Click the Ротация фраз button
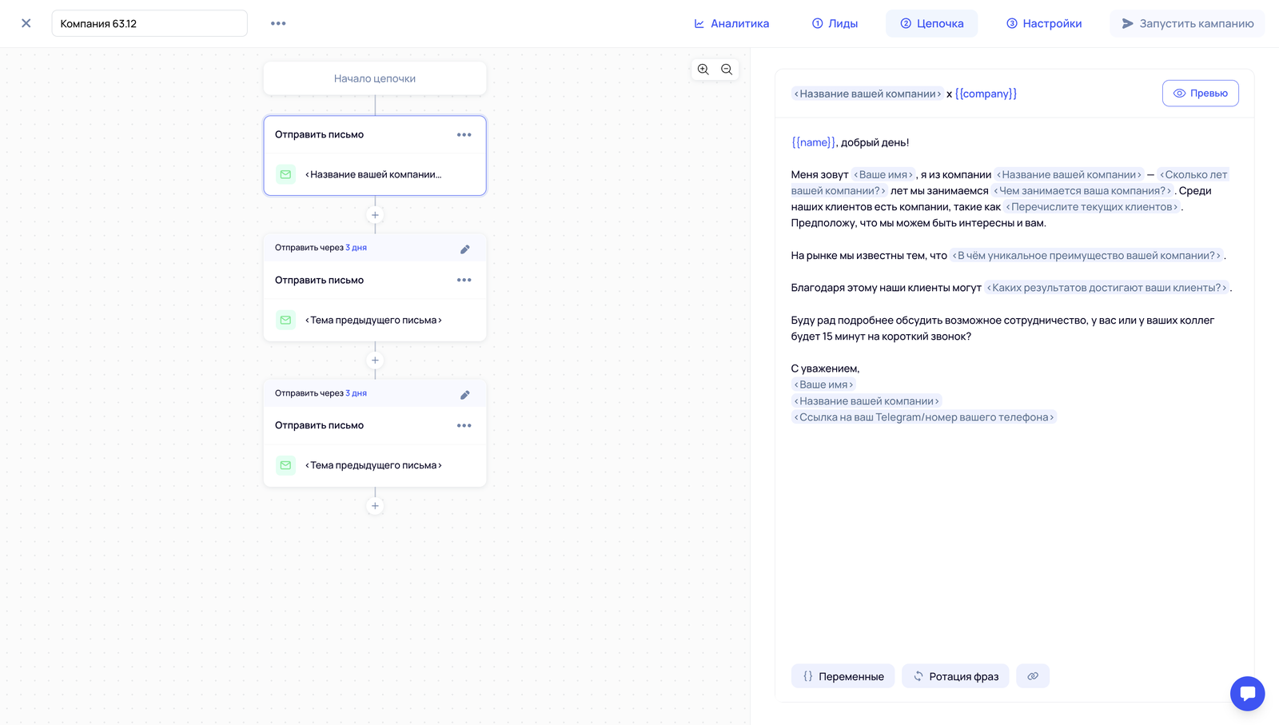Viewport: 1279px width, 725px height. point(955,676)
